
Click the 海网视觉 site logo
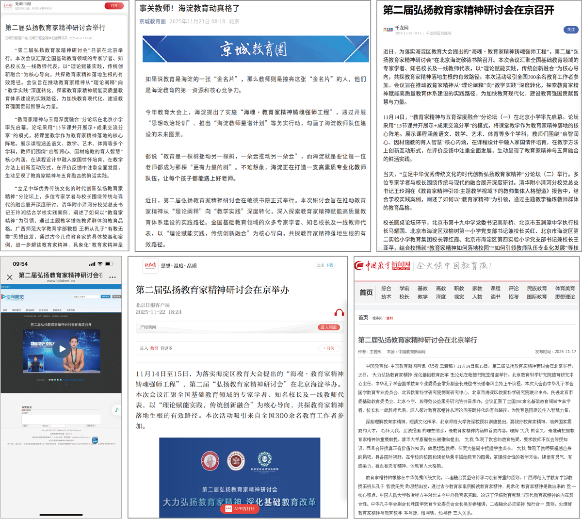pyautogui.click(x=13, y=296)
